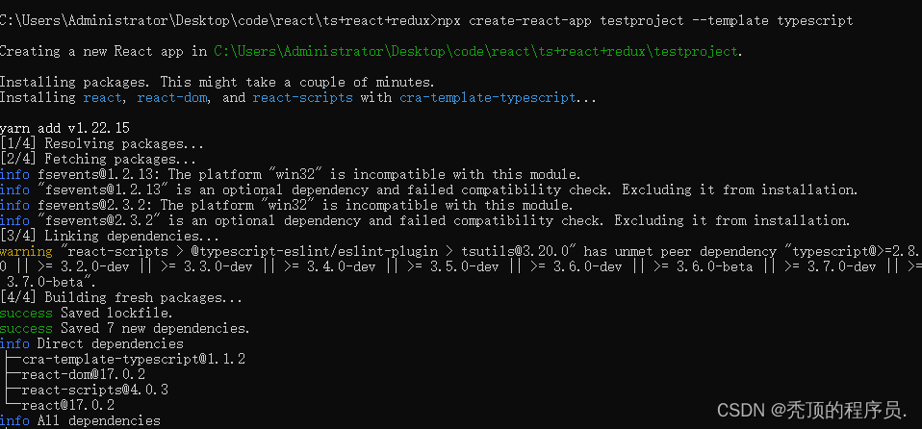
Task: Select the cra-template-typescript@1.1.2 tree entry
Action: click(x=134, y=359)
